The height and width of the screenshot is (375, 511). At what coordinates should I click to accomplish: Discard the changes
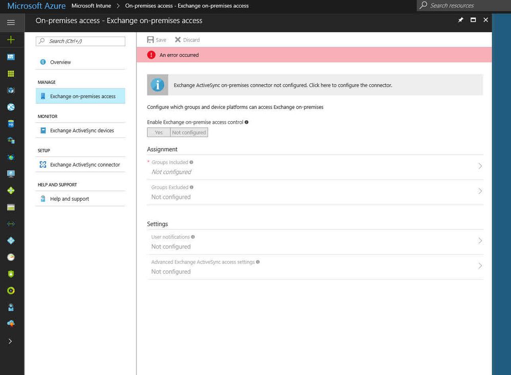point(187,40)
